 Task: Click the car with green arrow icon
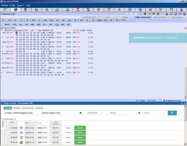coord(67,9)
